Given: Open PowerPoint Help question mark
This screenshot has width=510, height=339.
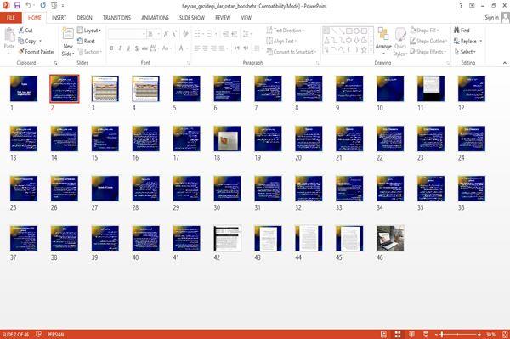Looking at the screenshot, I should 461,6.
